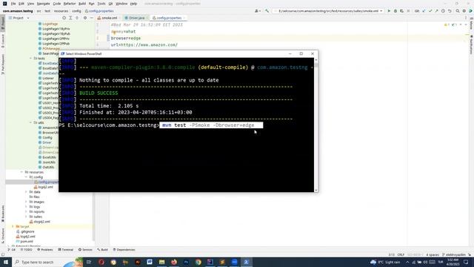This screenshot has width=474, height=267.
Task: Open IDE settings gear in top toolbar
Action: pyautogui.click(x=464, y=11)
